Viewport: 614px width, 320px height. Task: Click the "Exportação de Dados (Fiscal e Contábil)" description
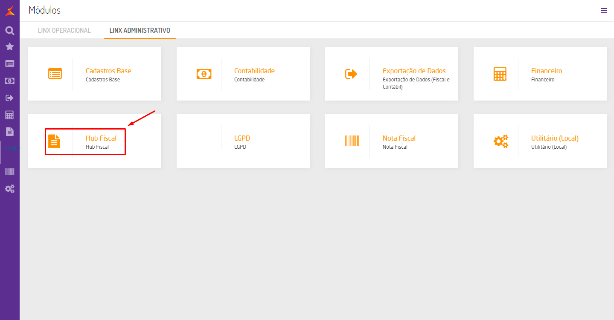point(416,83)
